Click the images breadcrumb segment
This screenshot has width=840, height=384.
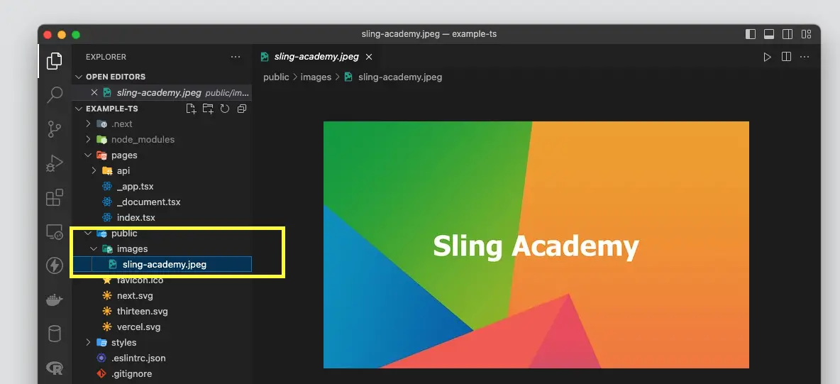(316, 77)
